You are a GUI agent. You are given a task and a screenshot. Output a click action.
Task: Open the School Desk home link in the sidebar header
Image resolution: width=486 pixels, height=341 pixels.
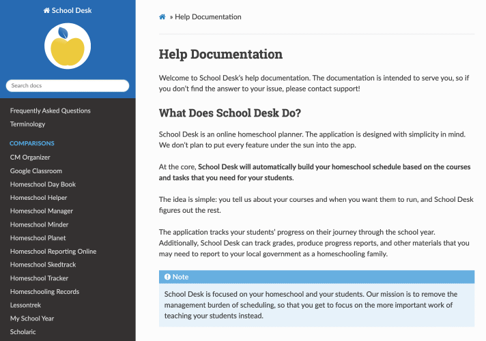point(68,10)
